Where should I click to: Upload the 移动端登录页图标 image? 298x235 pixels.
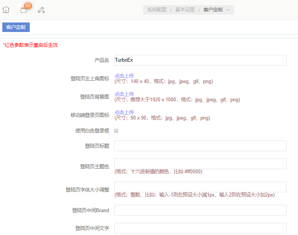124,112
